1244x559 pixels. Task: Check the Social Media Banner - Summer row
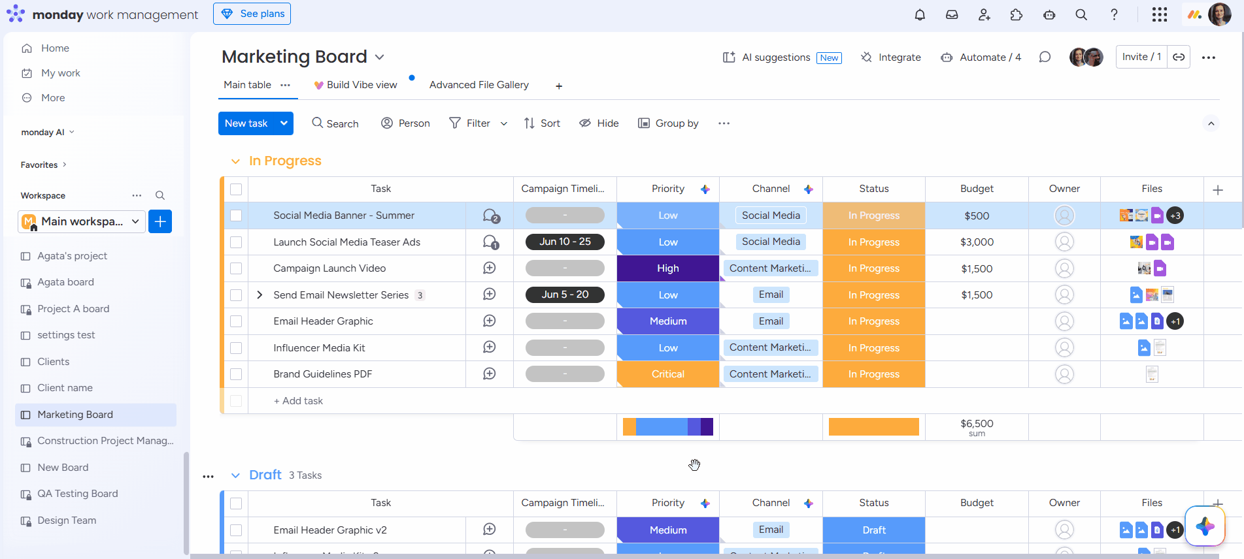[236, 216]
